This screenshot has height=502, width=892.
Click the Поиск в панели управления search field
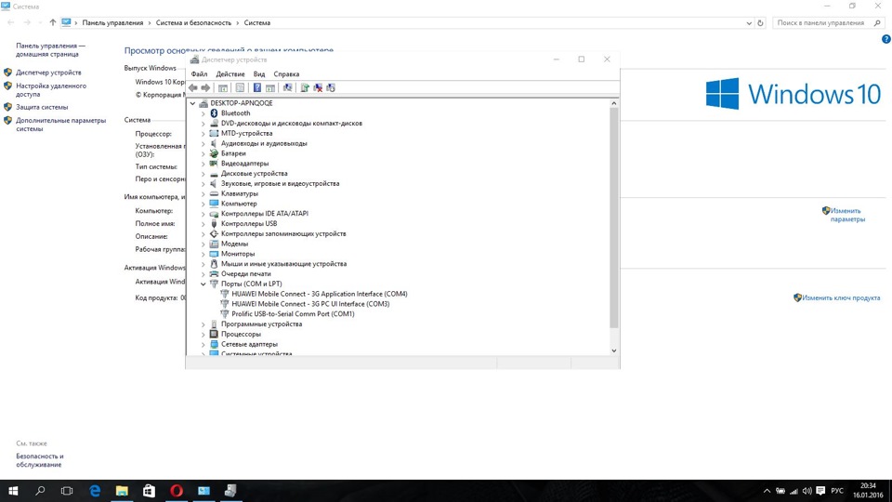(x=820, y=21)
